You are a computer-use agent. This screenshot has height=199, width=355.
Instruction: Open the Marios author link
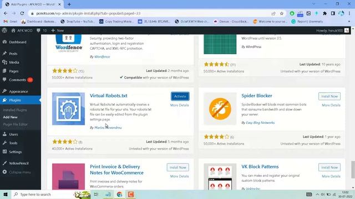point(108,128)
